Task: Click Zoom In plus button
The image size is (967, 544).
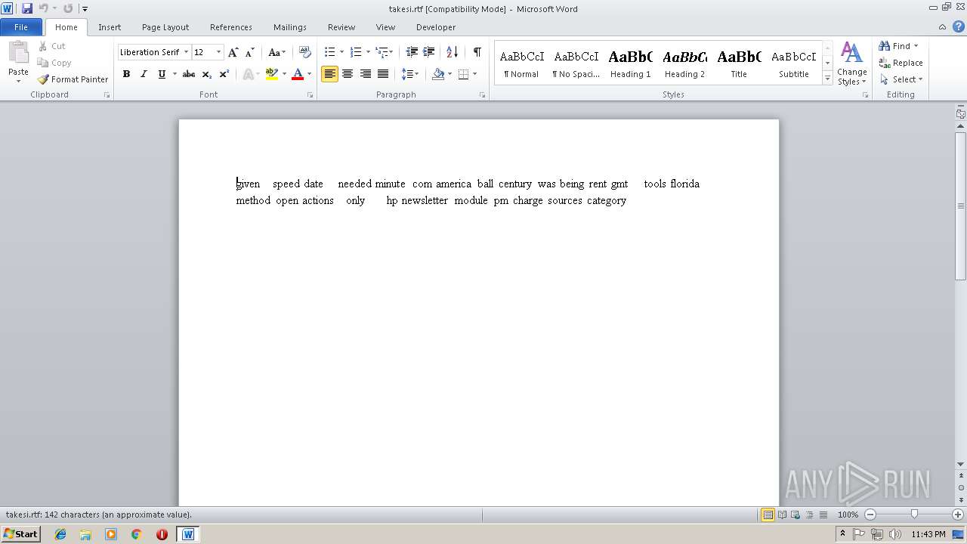Action: [x=957, y=515]
